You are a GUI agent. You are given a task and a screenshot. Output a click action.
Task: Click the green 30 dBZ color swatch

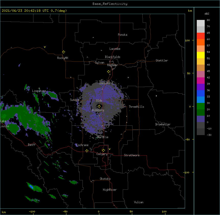click(201, 106)
